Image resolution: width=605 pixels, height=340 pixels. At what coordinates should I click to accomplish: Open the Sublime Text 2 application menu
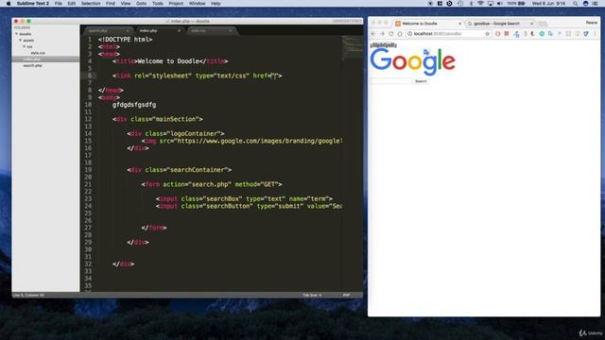(33, 4)
